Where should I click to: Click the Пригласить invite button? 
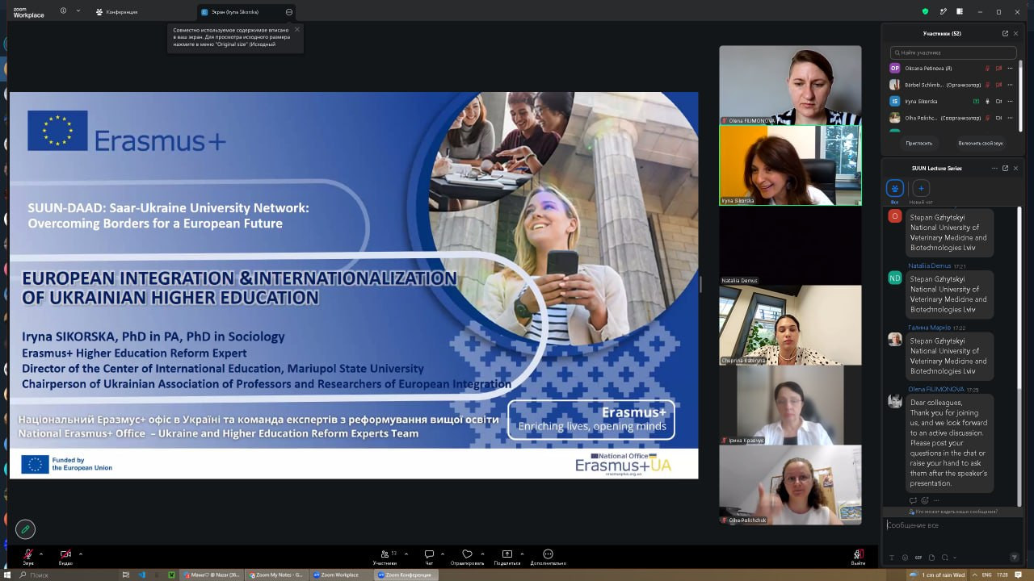point(919,143)
